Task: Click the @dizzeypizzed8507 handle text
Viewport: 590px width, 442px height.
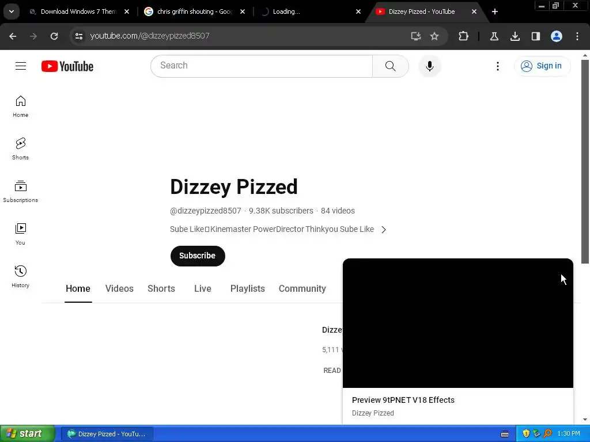Action: coord(206,211)
